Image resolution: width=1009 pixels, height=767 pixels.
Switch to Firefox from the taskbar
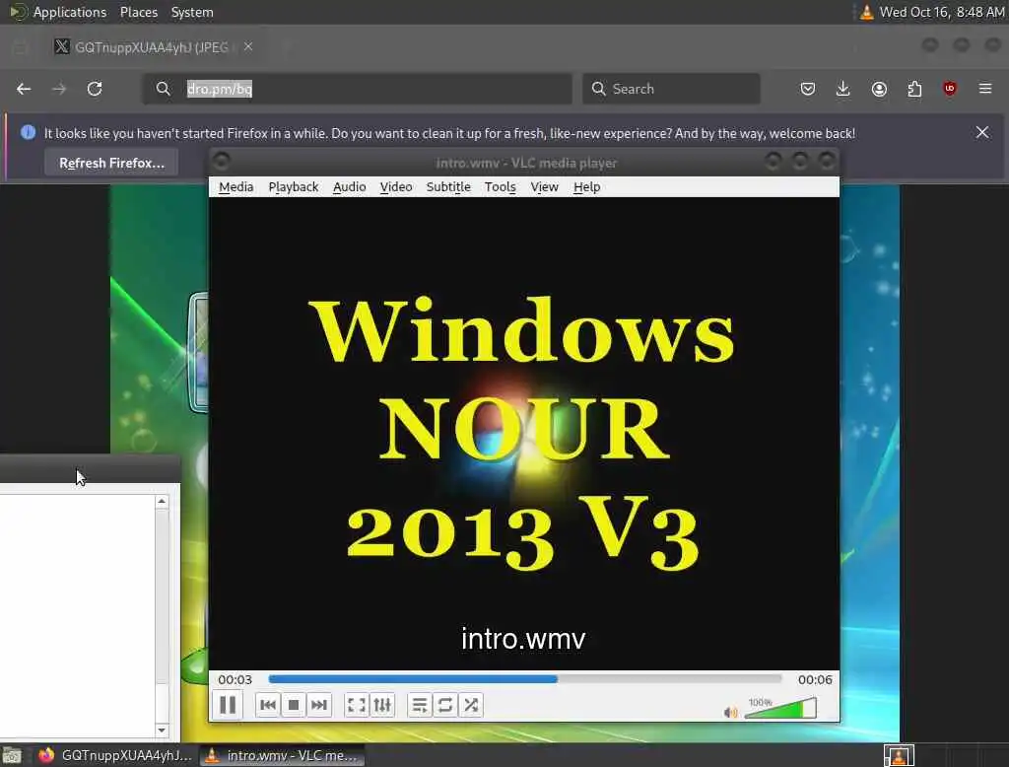click(115, 755)
